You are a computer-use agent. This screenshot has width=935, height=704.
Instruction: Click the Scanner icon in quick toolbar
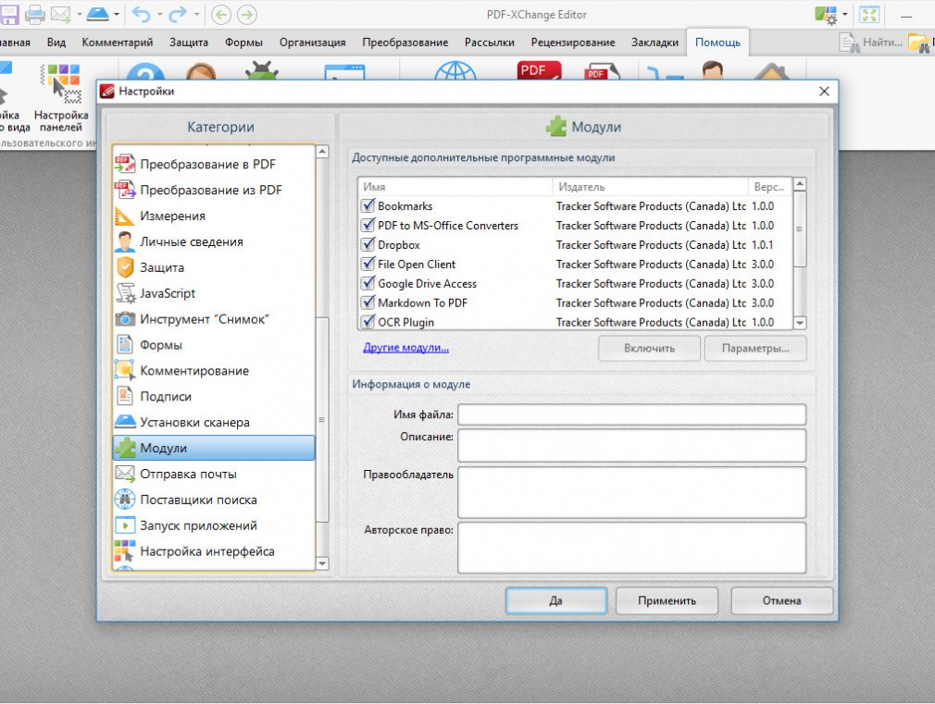click(x=98, y=14)
